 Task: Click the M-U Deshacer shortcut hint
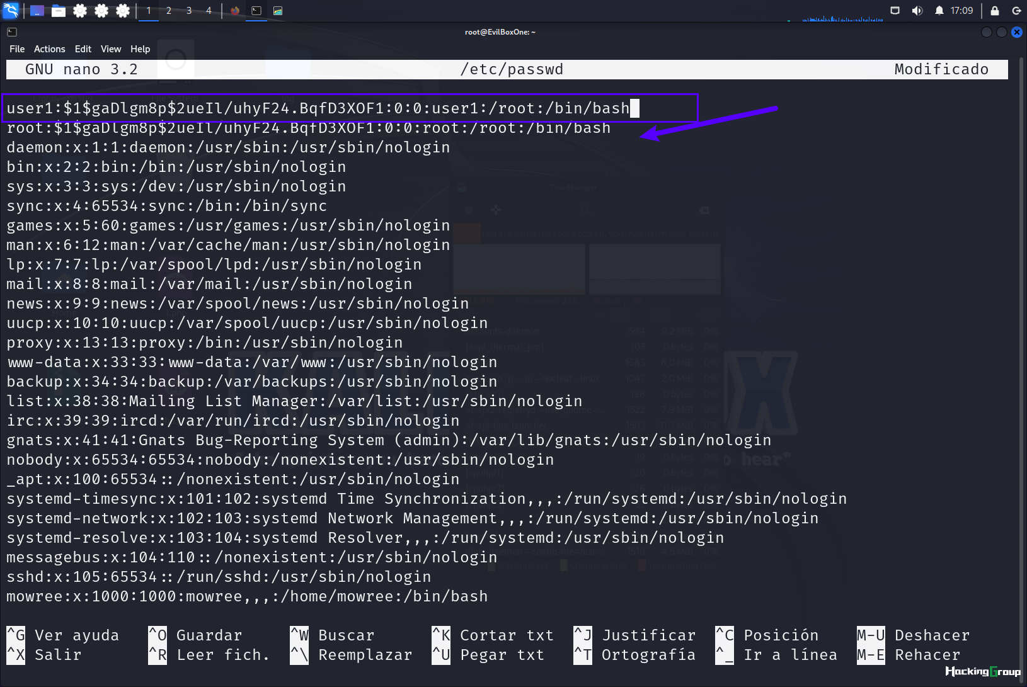(914, 635)
